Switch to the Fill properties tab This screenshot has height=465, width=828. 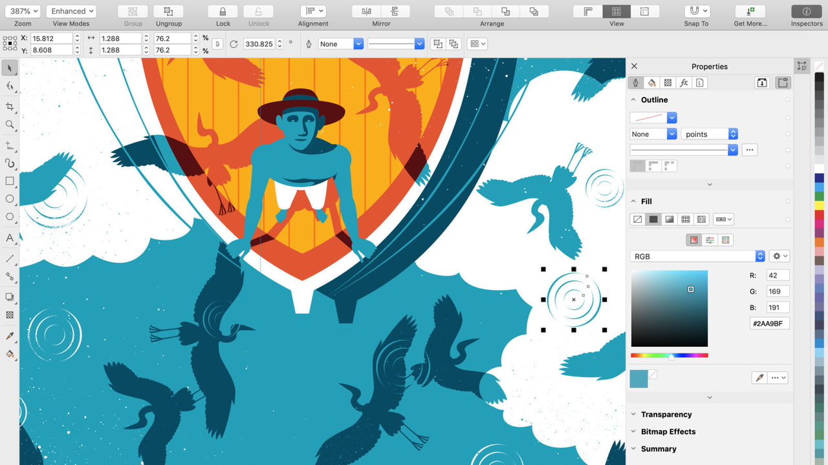(652, 83)
